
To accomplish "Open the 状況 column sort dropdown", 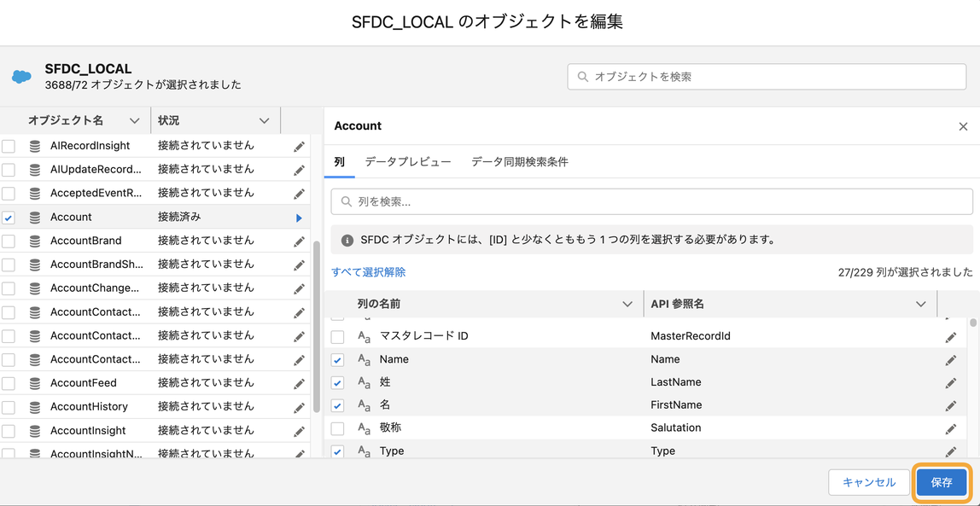I will [x=264, y=121].
